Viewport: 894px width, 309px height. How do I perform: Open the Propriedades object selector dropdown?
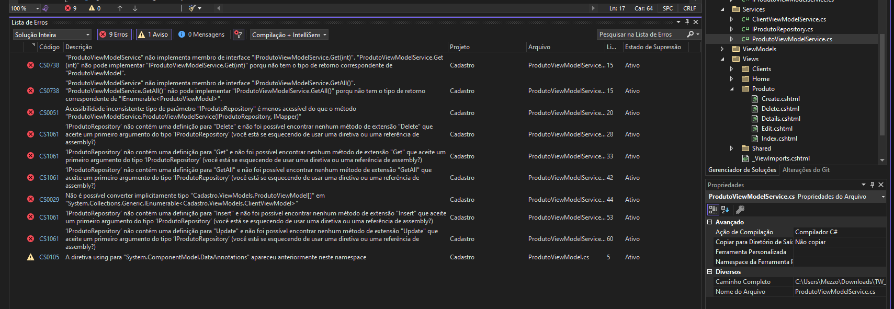[x=883, y=197]
